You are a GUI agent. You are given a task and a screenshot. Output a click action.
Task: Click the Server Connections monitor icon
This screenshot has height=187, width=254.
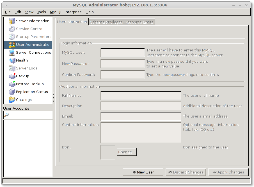click(x=12, y=52)
